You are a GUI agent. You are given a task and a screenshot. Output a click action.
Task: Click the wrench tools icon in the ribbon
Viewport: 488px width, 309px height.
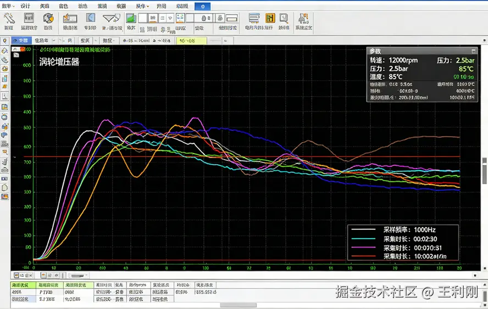pyautogui.click(x=9, y=18)
